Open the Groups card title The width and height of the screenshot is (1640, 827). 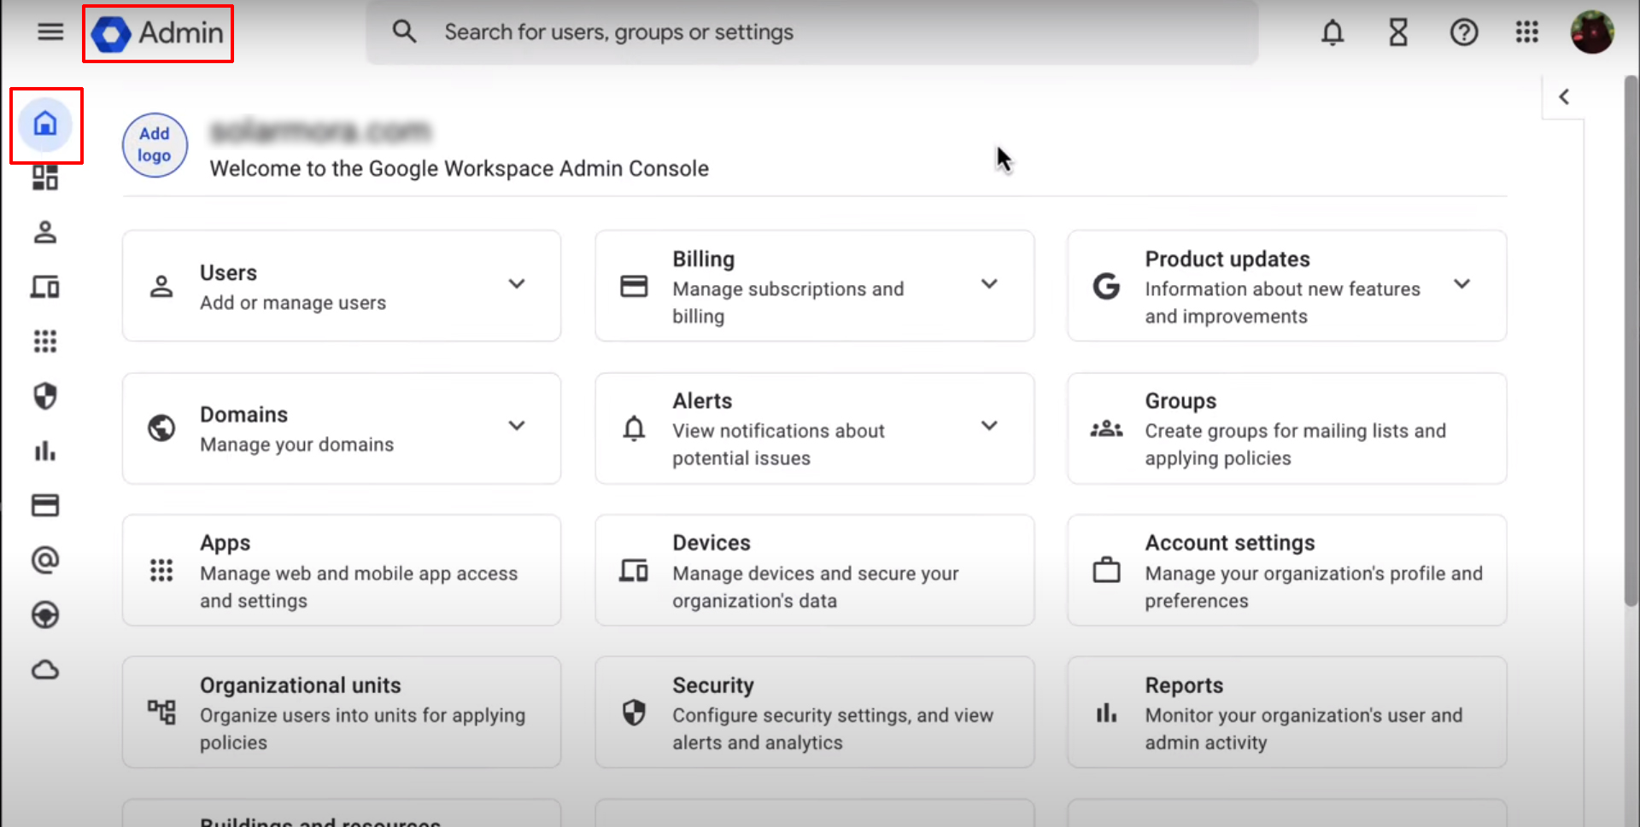click(x=1180, y=401)
